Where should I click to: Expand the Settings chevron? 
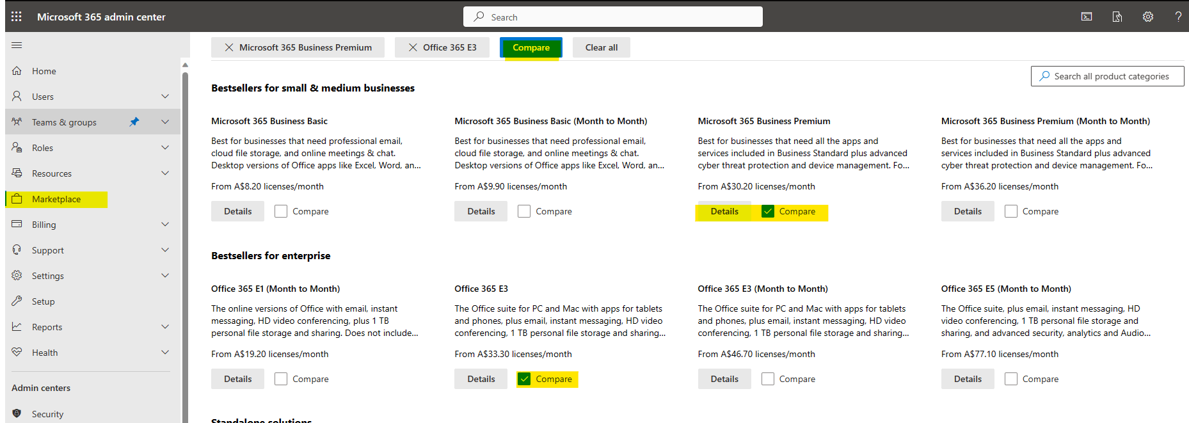coord(165,275)
